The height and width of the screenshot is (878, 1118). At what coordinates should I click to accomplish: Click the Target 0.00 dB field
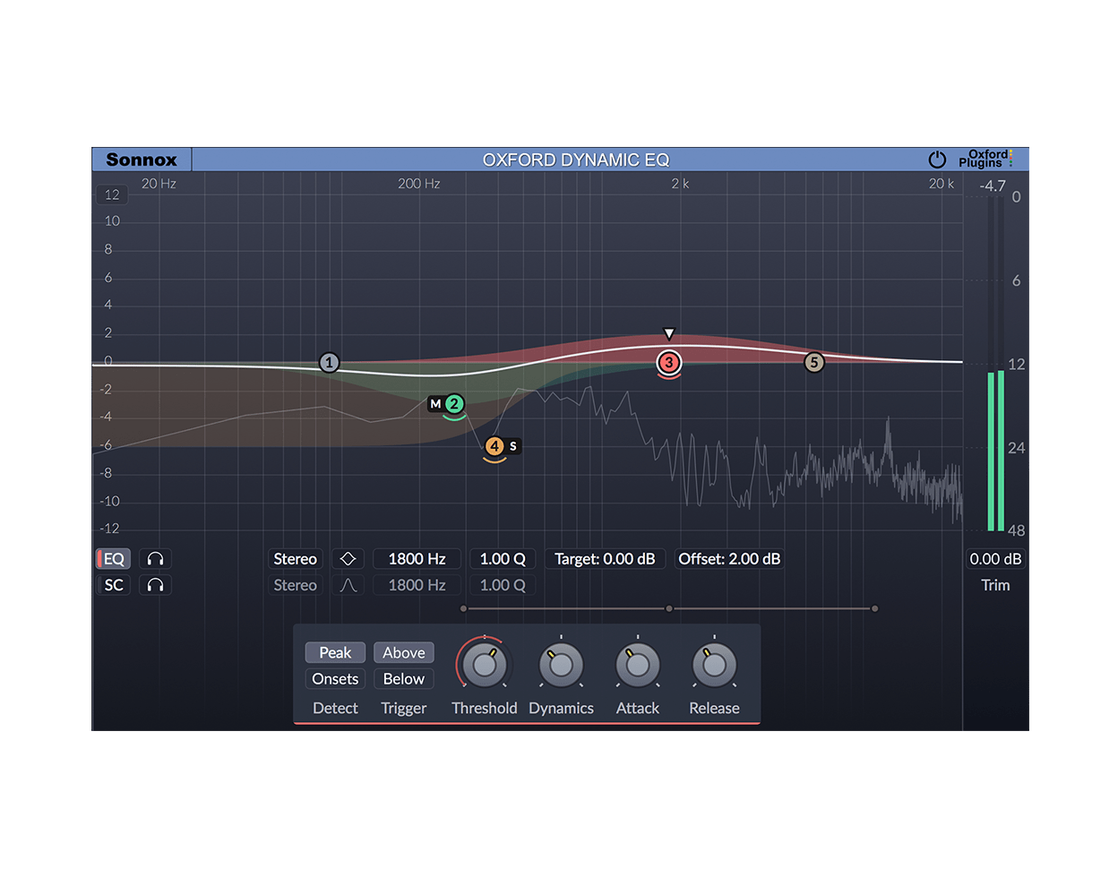click(x=605, y=559)
